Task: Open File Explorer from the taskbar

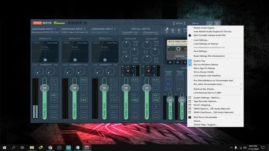Action: coord(32,148)
